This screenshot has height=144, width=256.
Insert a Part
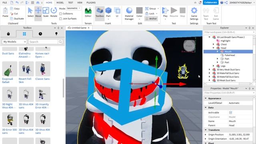point(108,12)
